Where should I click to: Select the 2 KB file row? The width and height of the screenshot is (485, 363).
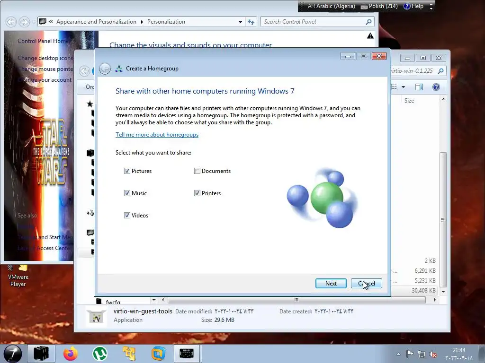(x=414, y=261)
